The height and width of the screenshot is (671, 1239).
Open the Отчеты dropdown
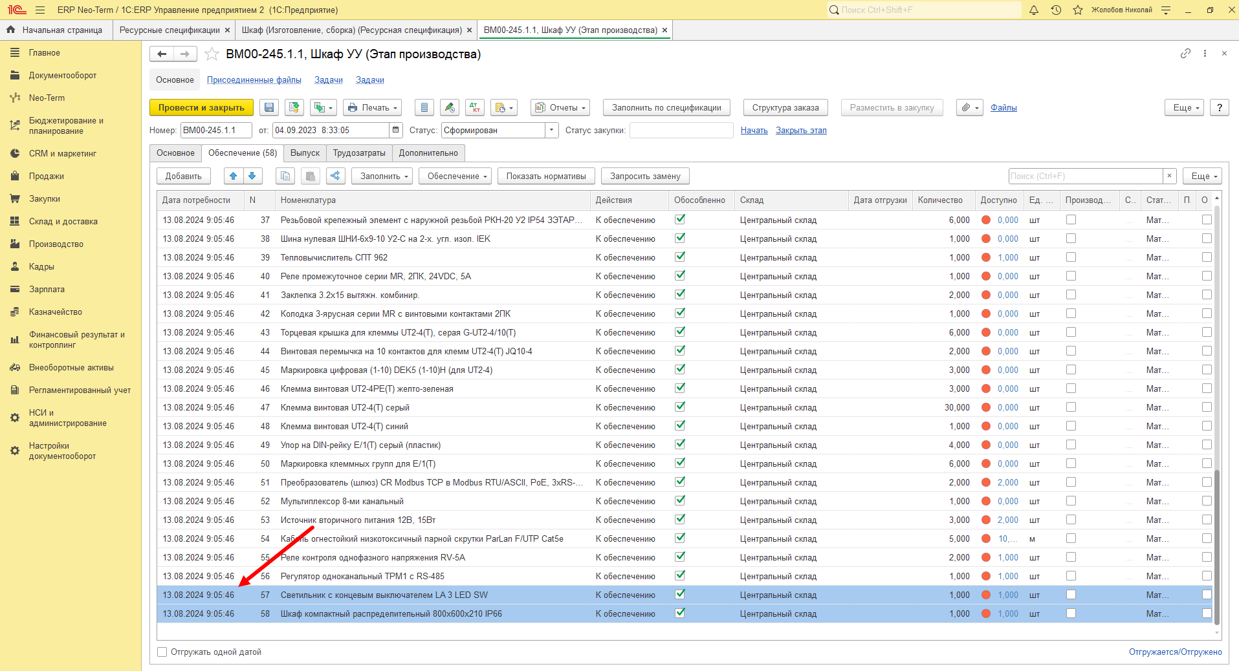[x=560, y=108]
